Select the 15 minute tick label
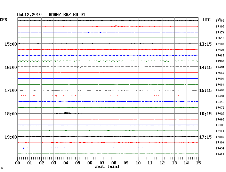 click(x=198, y=163)
